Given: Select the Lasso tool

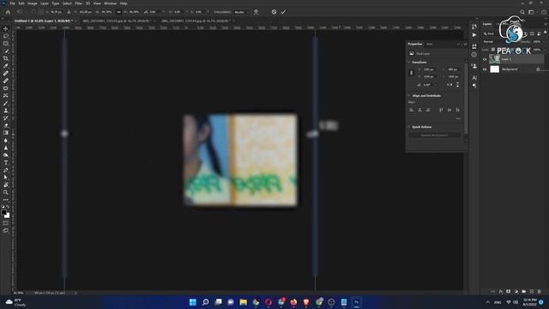Looking at the screenshot, I should point(6,36).
